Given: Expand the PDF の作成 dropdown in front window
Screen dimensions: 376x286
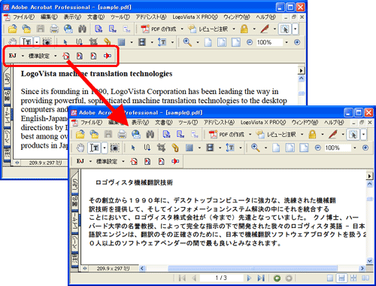Looking at the screenshot, I should (250, 135).
